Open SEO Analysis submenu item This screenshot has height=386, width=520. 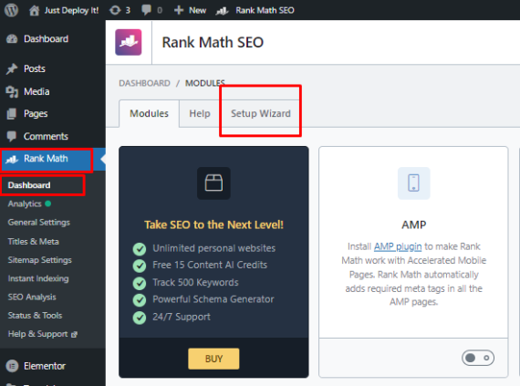point(32,297)
